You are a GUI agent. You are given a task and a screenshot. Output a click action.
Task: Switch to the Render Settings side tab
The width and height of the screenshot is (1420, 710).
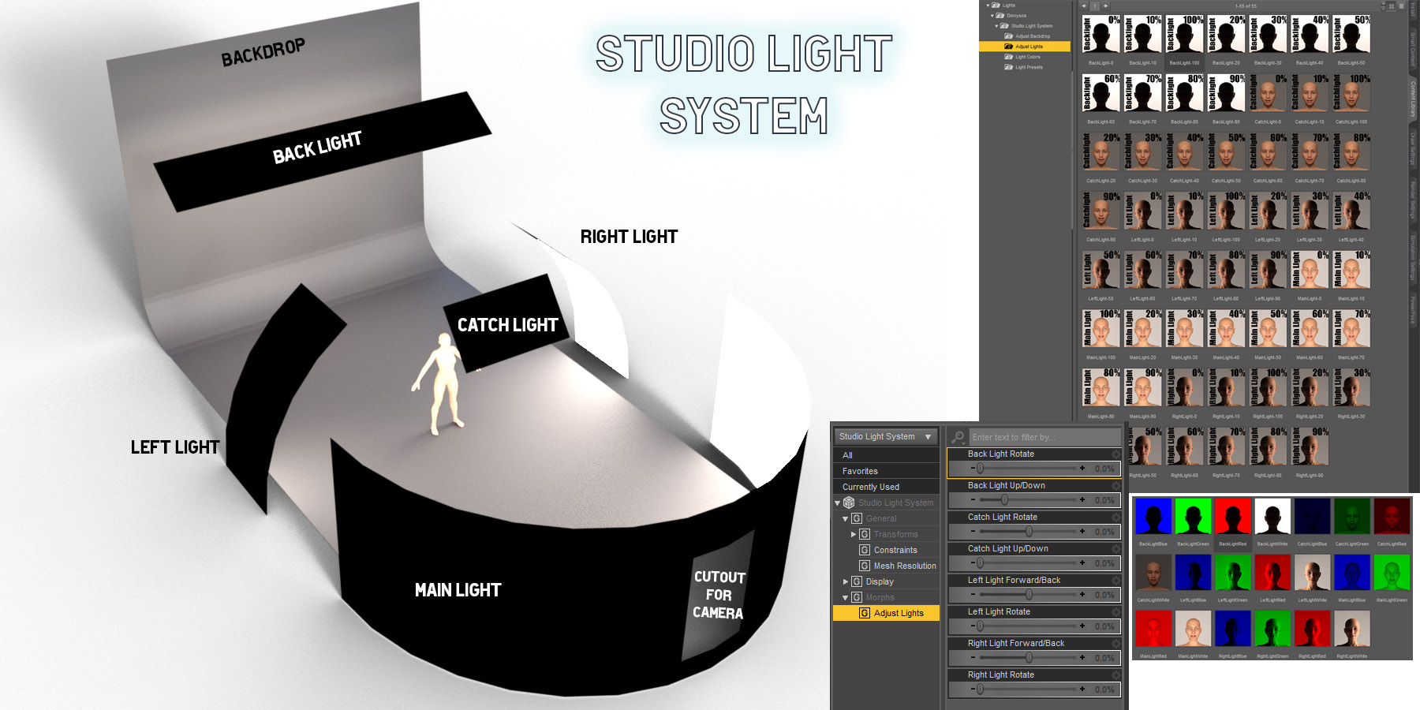(x=1413, y=201)
